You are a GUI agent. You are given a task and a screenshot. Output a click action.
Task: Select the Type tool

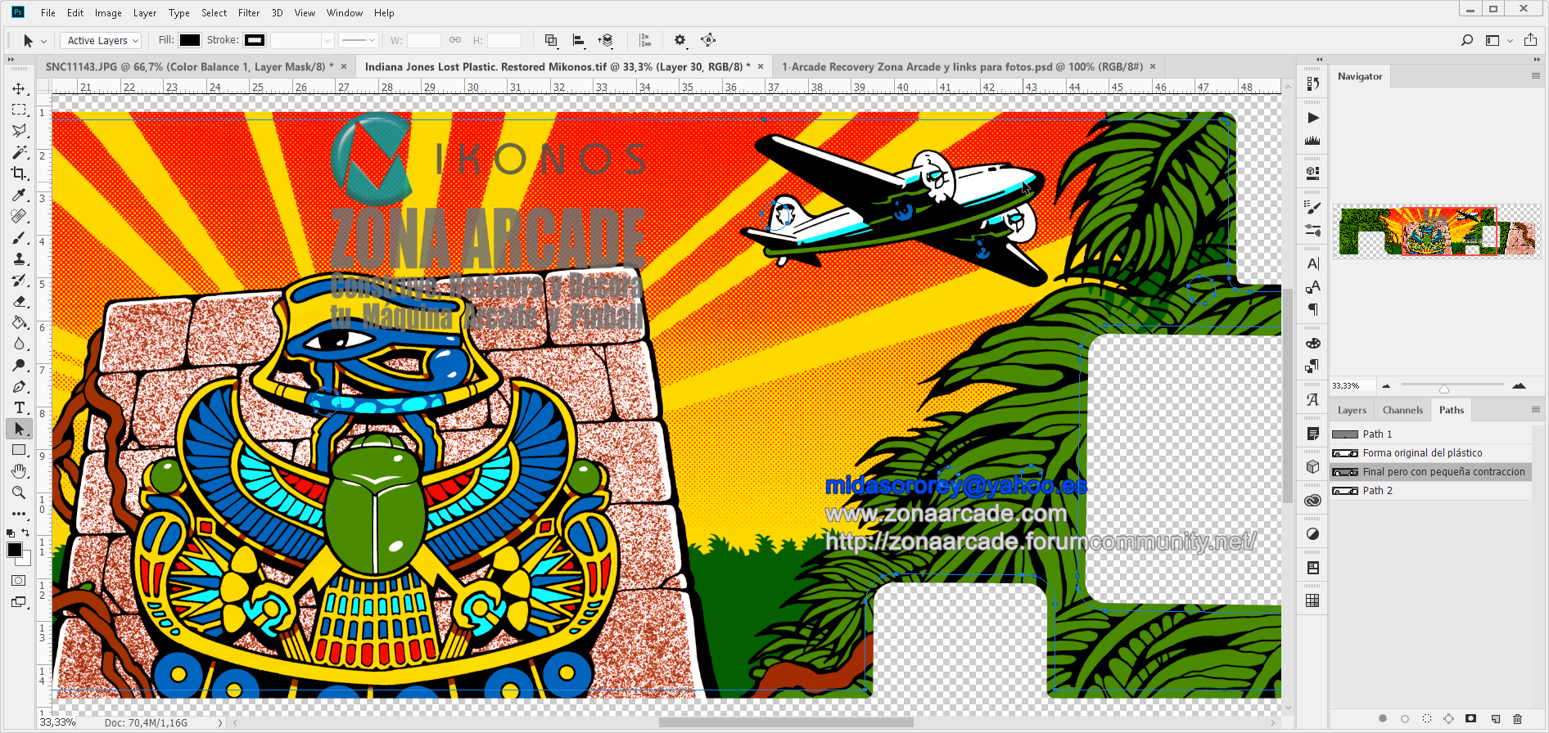tap(19, 407)
